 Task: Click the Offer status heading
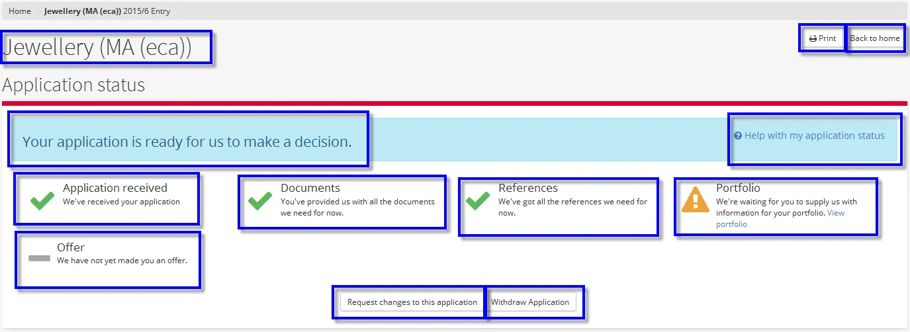click(71, 247)
